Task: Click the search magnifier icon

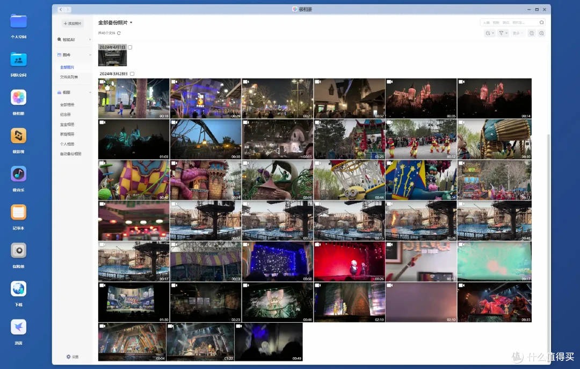Action: tap(541, 23)
